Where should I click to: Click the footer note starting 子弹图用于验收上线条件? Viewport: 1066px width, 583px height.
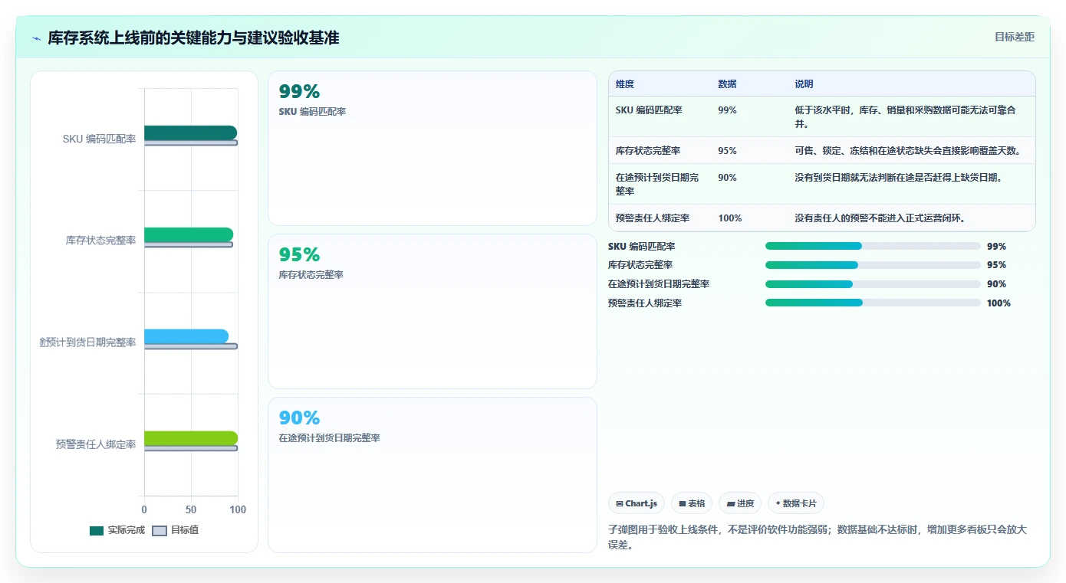[817, 537]
